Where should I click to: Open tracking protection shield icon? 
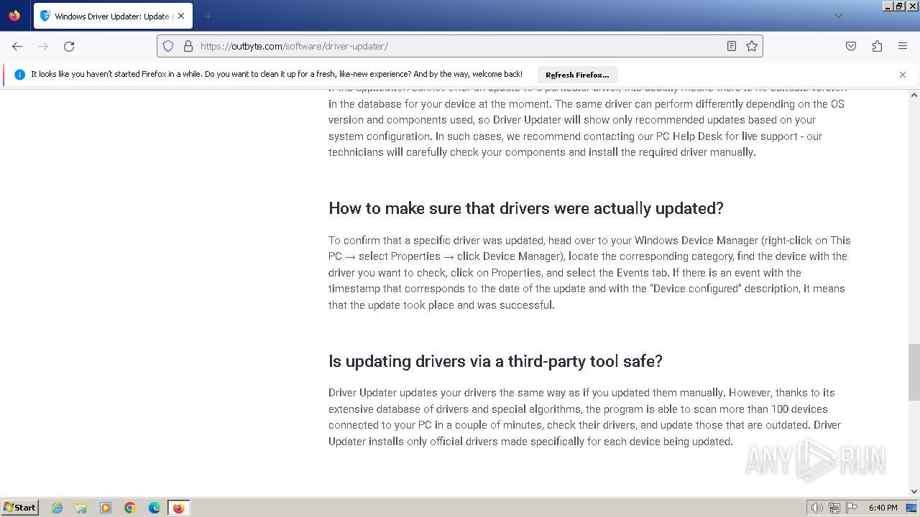168,46
